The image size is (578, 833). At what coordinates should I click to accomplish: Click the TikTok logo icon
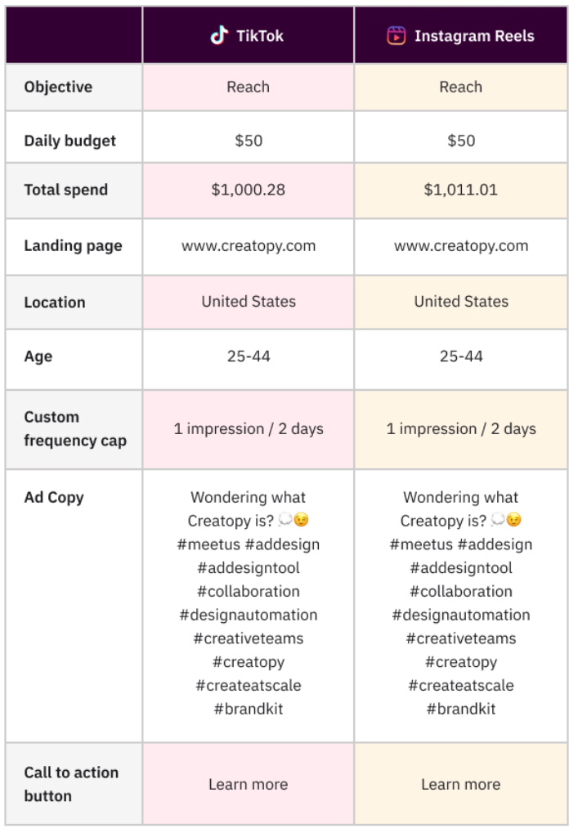point(219,36)
